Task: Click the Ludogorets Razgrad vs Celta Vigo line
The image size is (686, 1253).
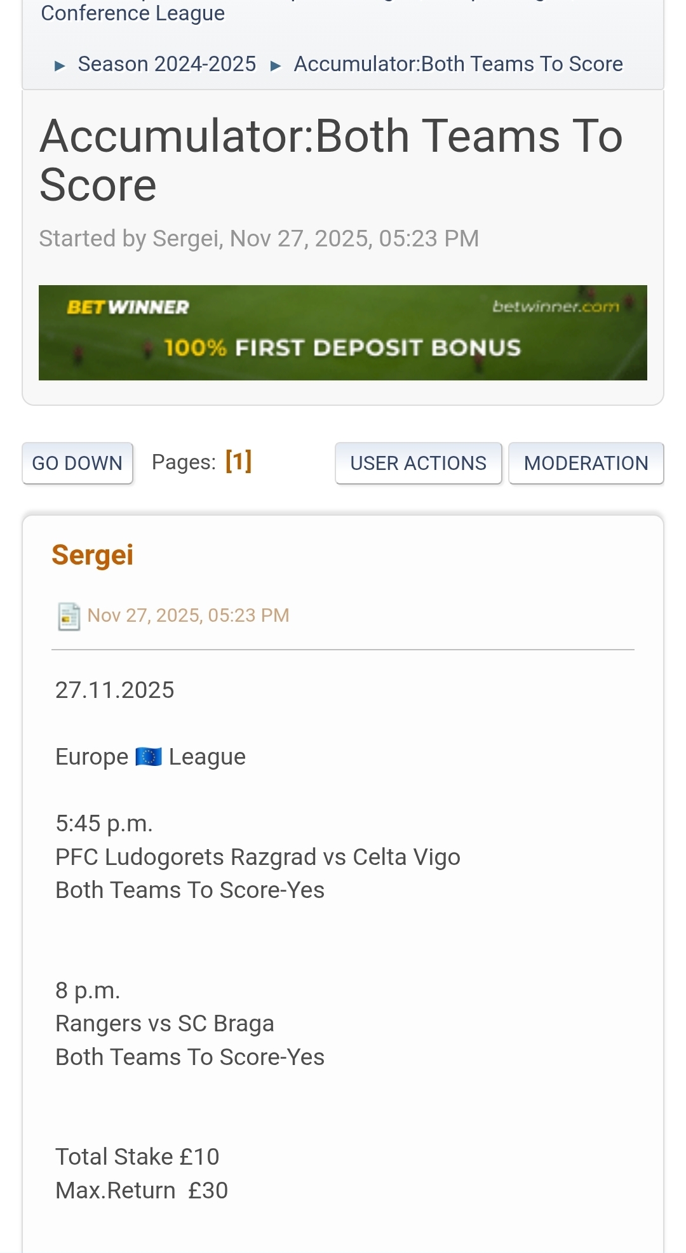Action: pyautogui.click(x=257, y=857)
